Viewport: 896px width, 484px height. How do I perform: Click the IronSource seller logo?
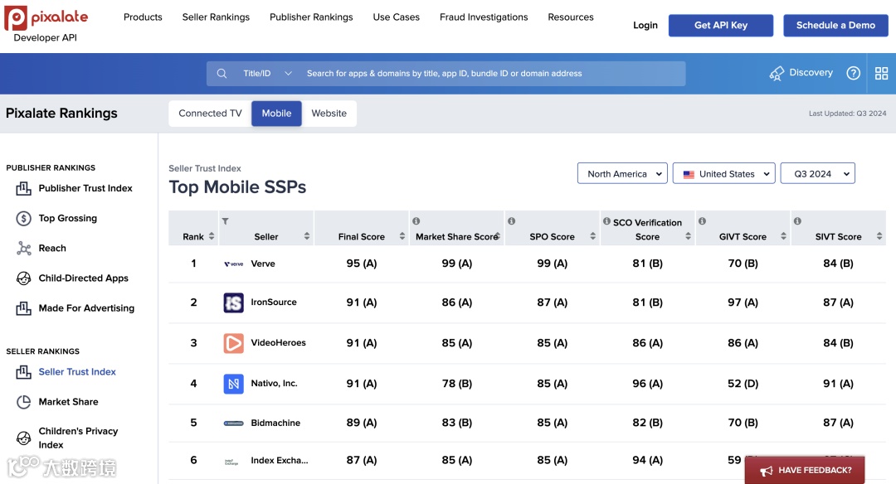[234, 302]
